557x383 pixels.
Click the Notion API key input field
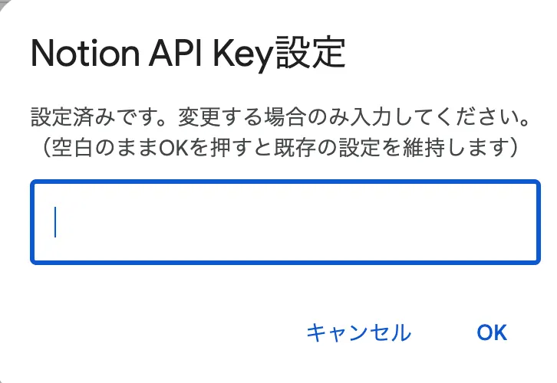point(284,222)
